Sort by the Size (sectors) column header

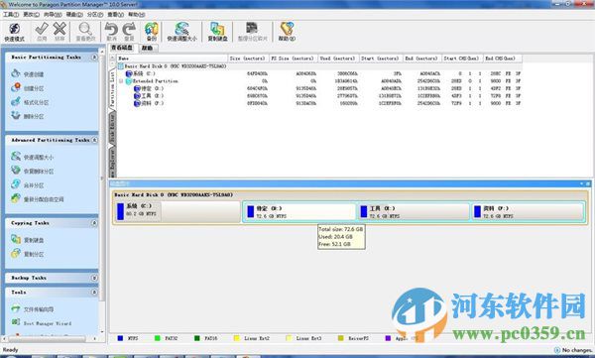248,59
